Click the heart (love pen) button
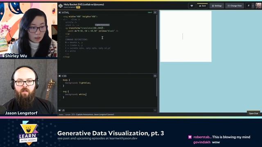 192,6
